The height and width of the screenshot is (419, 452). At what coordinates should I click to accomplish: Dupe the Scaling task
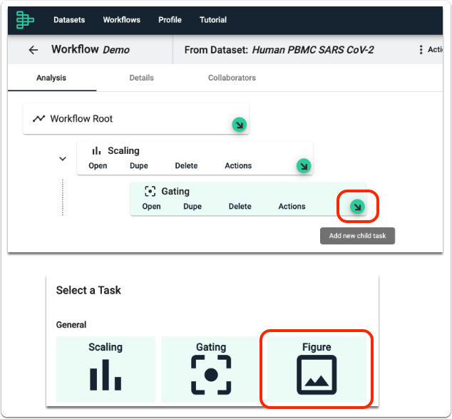139,166
